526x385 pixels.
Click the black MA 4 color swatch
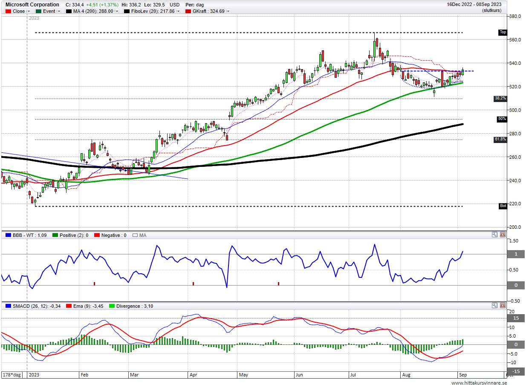(69, 12)
